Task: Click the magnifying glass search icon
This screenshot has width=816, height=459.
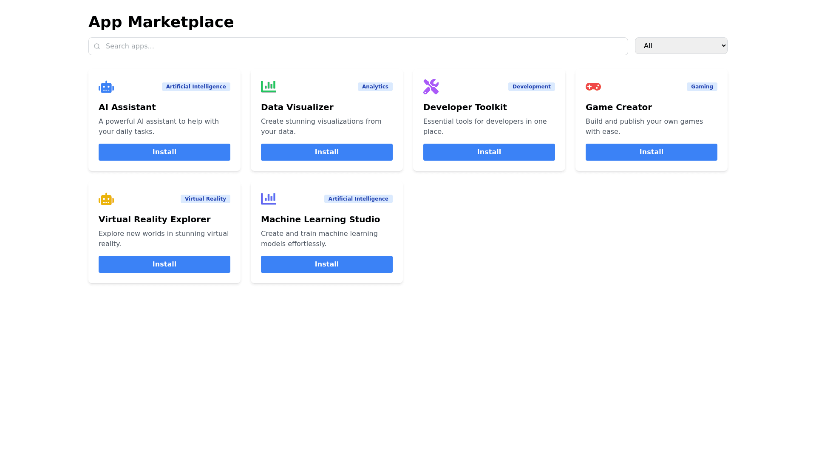Action: coord(97,46)
